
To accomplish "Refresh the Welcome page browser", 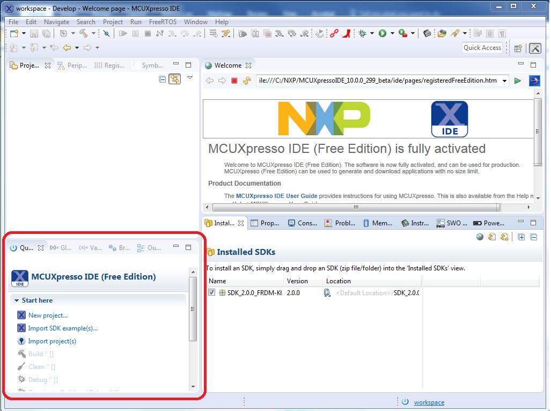I will (x=247, y=81).
